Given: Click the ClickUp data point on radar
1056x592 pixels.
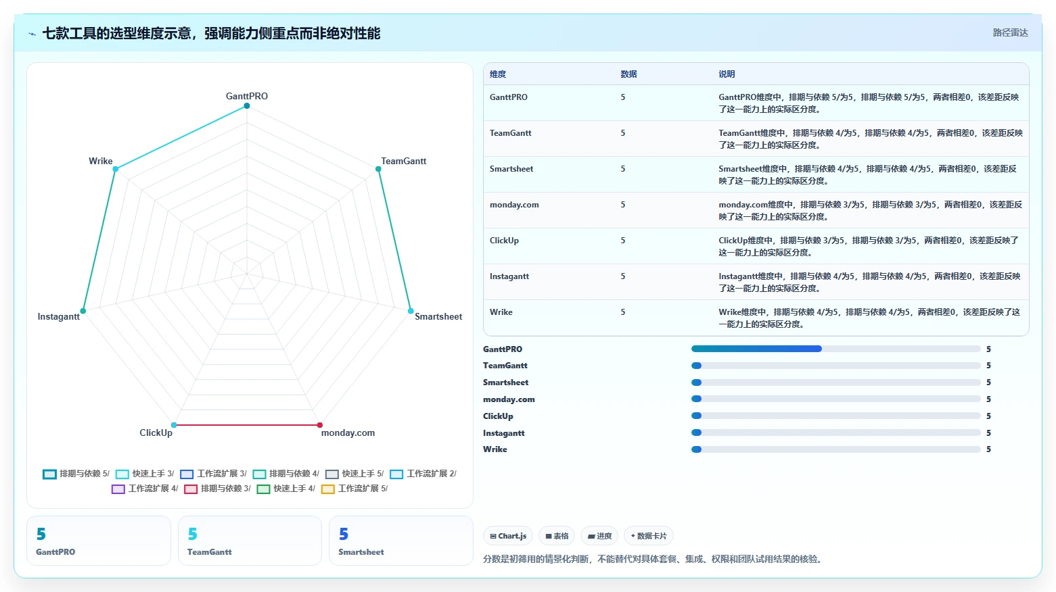Looking at the screenshot, I should (x=174, y=425).
